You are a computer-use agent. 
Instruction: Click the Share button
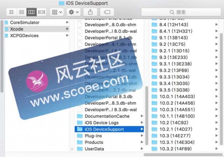click(x=90, y=12)
